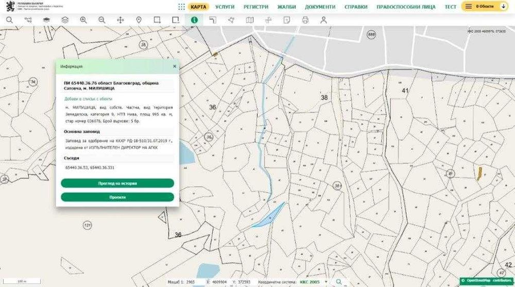Select the location pin marker tool

[139, 20]
